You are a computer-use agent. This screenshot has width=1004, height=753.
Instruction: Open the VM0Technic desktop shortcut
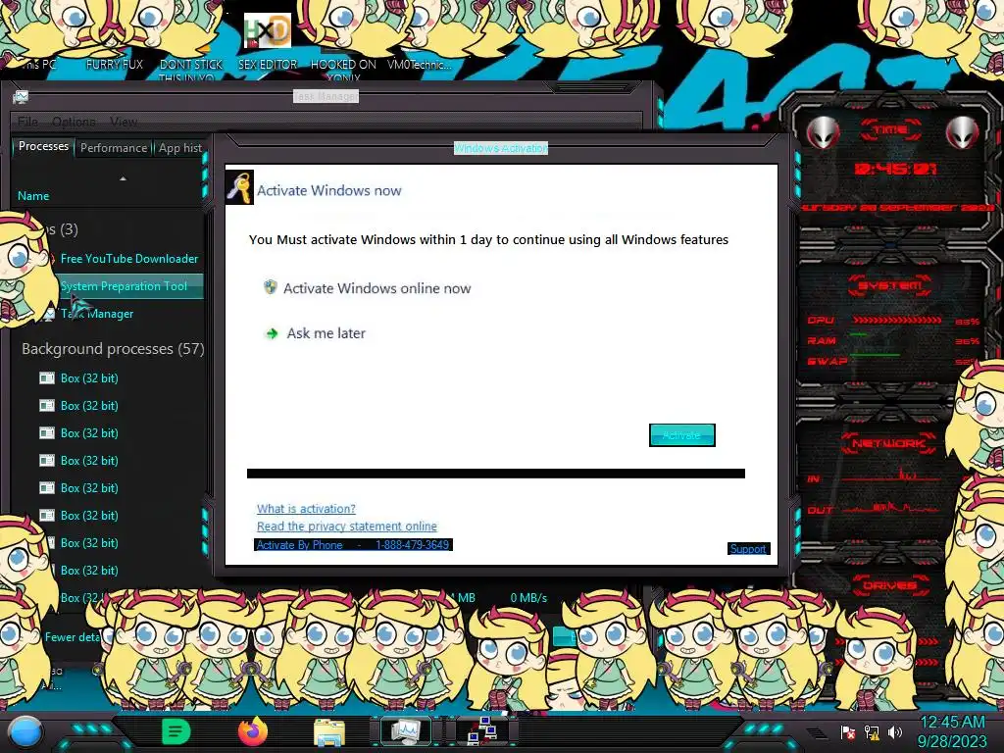click(420, 64)
